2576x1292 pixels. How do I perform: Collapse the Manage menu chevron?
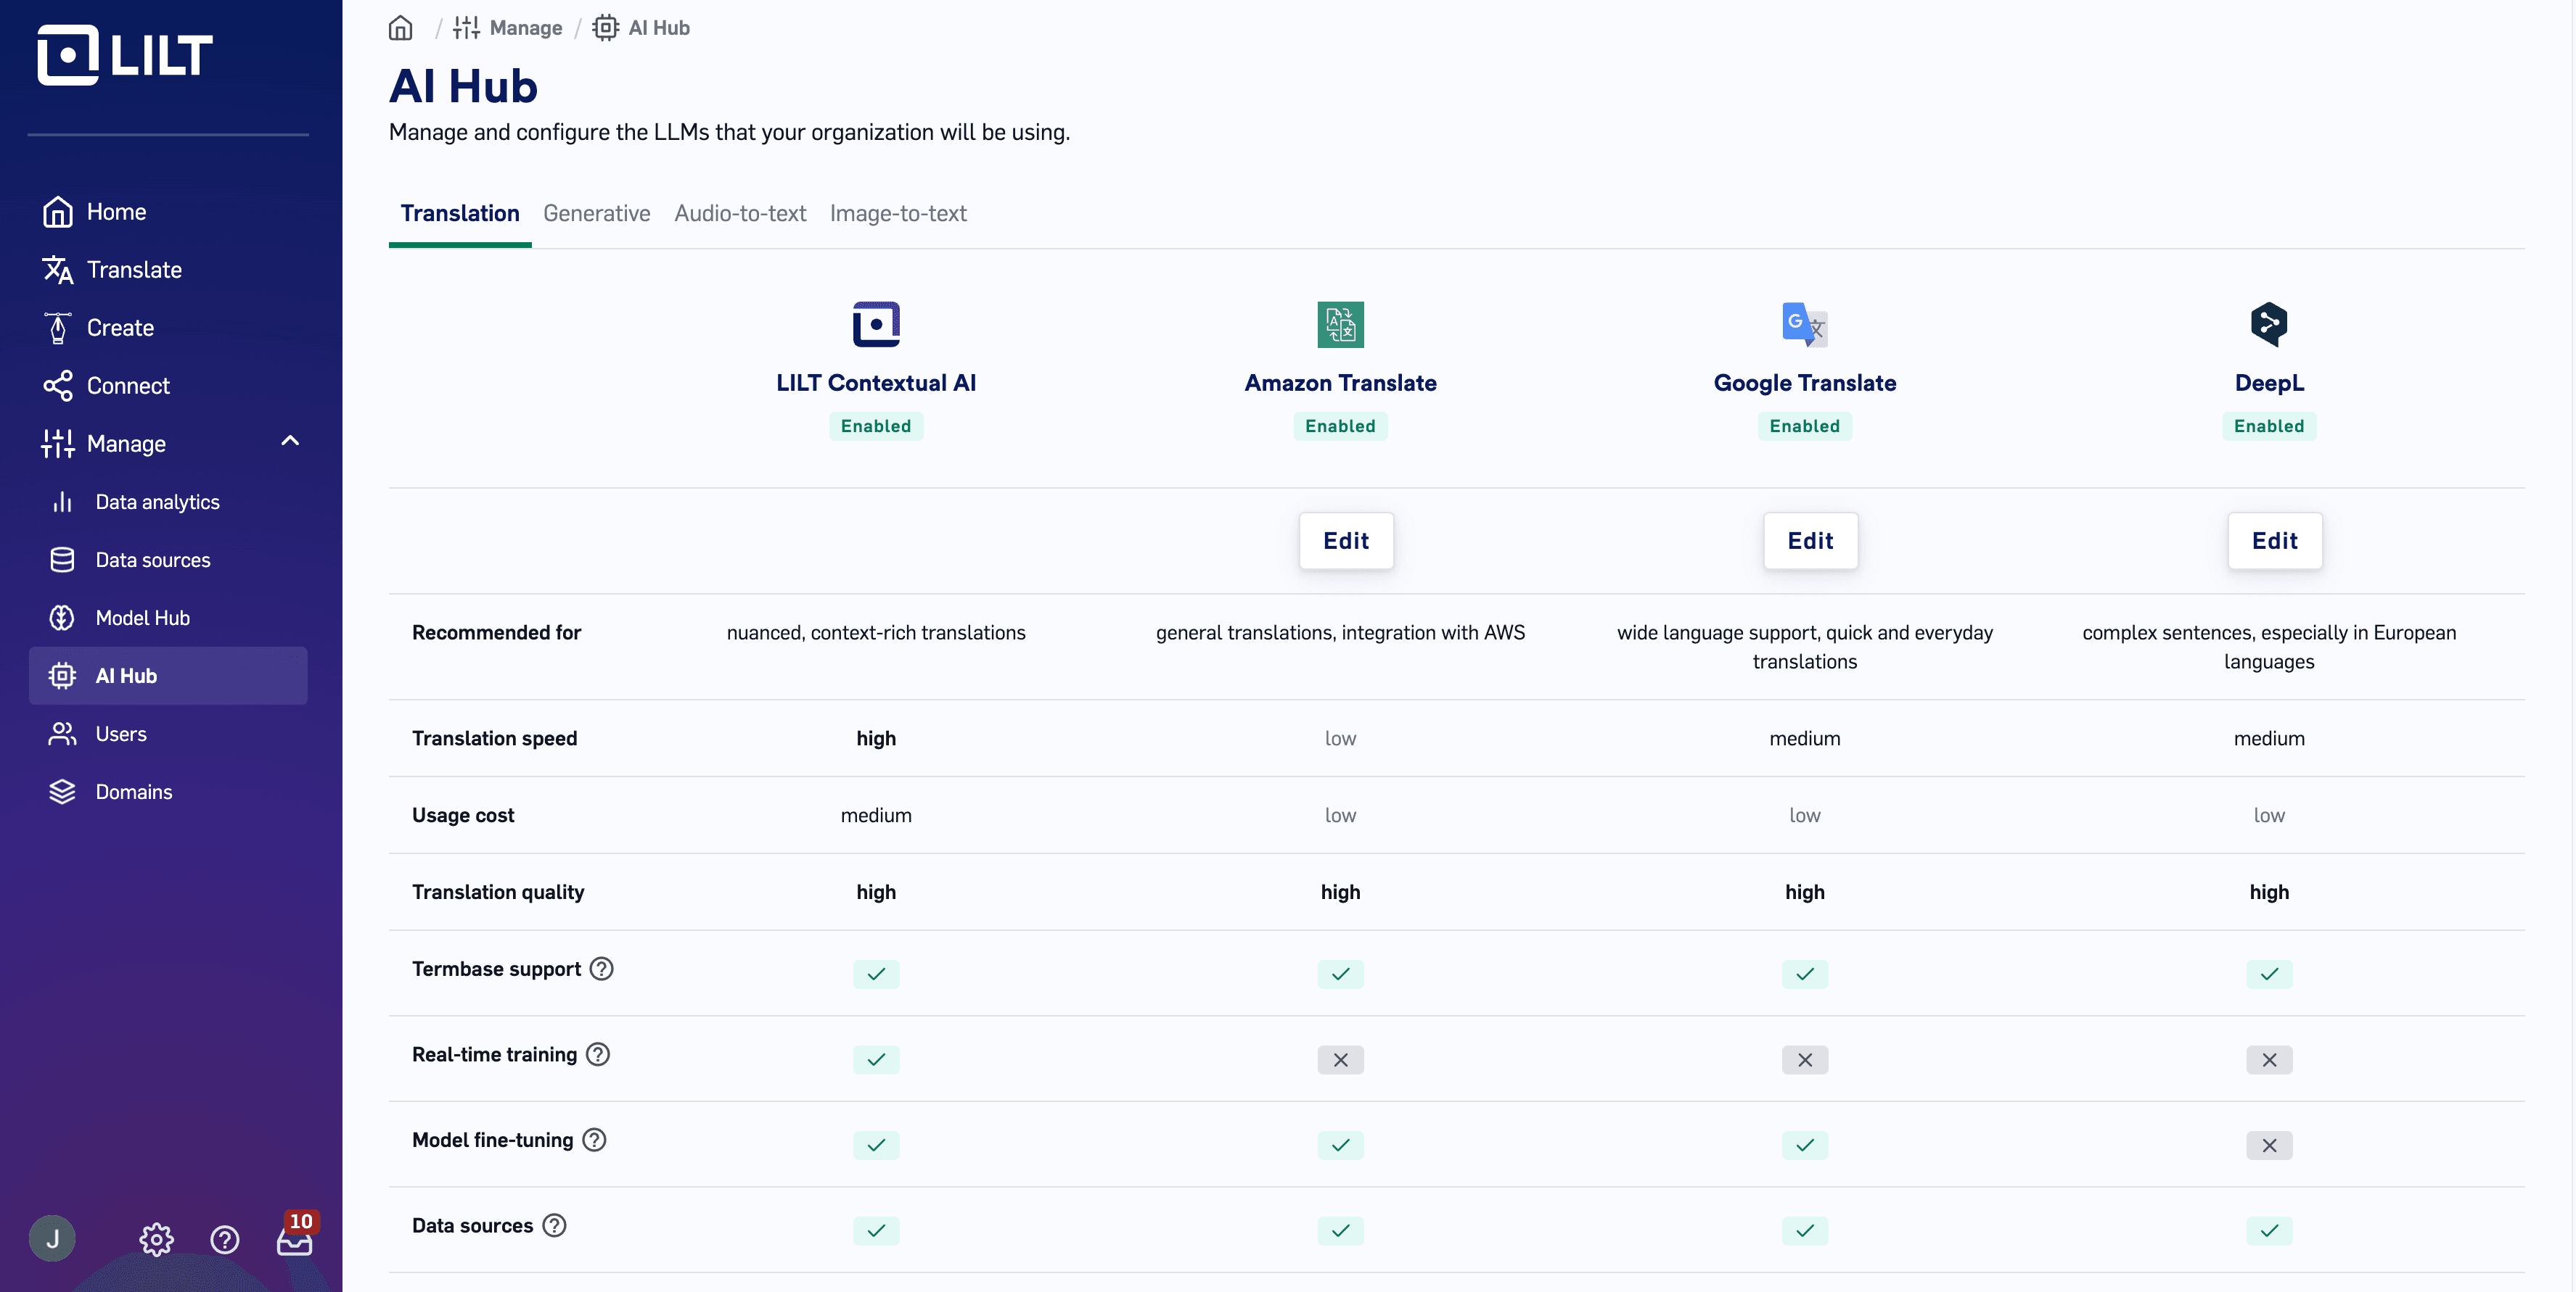pos(290,442)
